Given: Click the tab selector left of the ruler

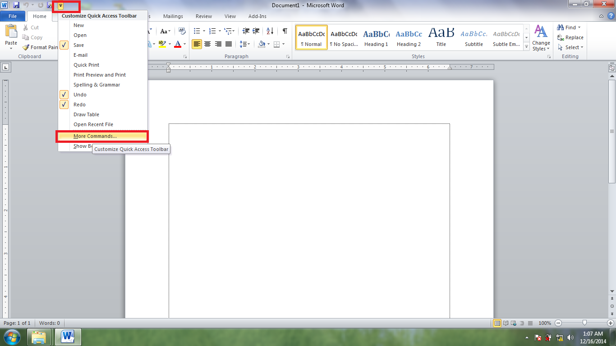Looking at the screenshot, I should (6, 68).
